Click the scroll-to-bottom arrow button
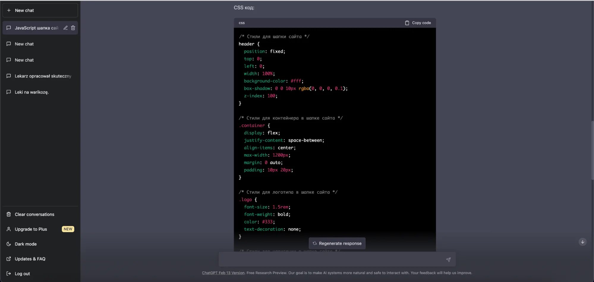This screenshot has height=282, width=594. 582,242
